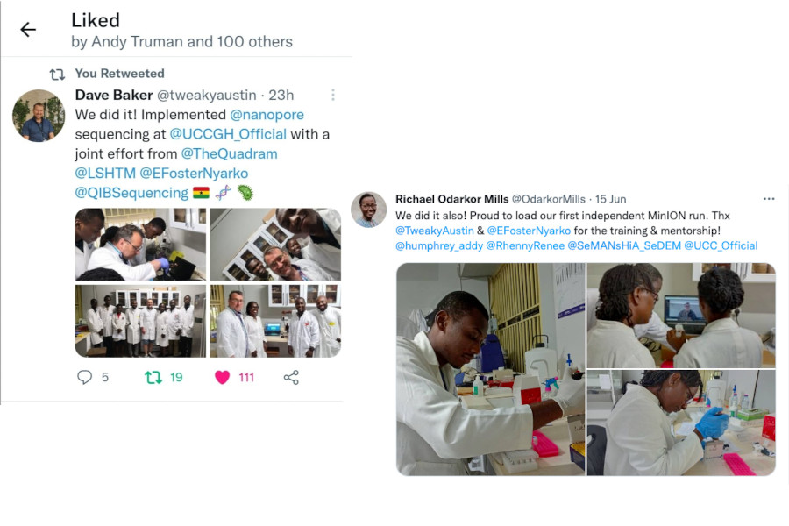Click the @humphrey_addy mention
Image resolution: width=789 pixels, height=526 pixels.
(x=437, y=245)
